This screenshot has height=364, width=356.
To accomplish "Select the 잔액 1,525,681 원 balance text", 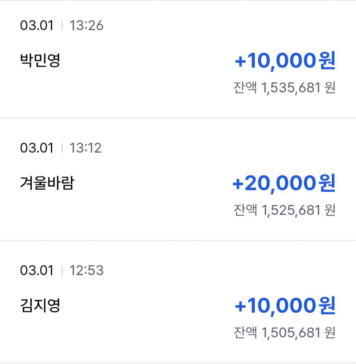I will [284, 210].
